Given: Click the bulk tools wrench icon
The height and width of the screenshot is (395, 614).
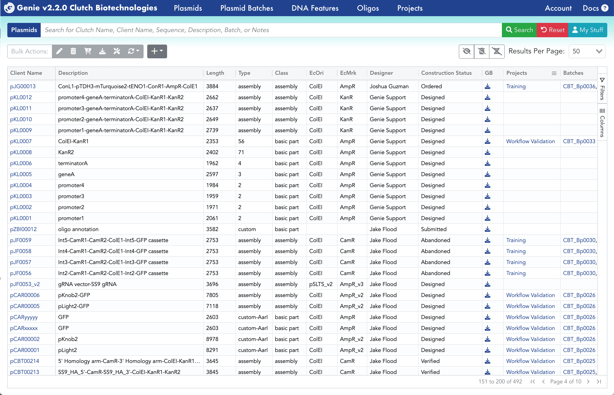Looking at the screenshot, I should (117, 51).
